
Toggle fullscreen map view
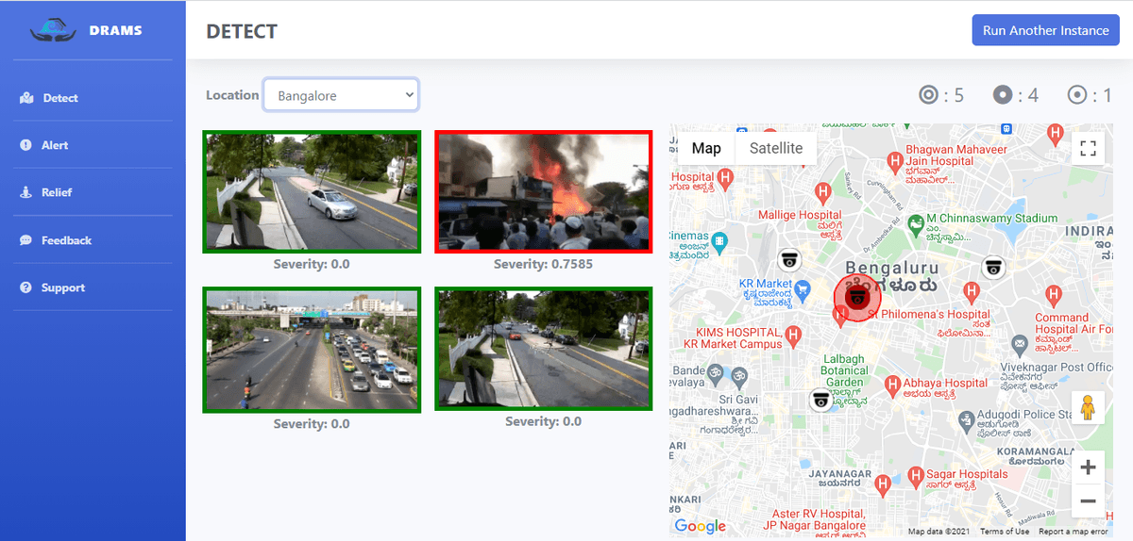click(x=1088, y=148)
